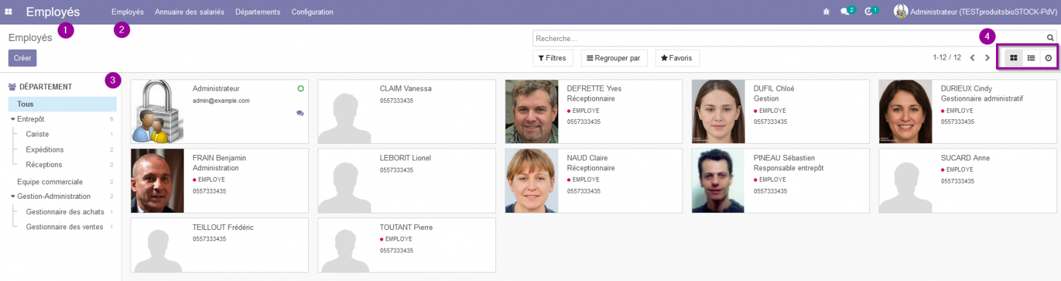Open SUCARD Anne employee card

click(x=967, y=181)
